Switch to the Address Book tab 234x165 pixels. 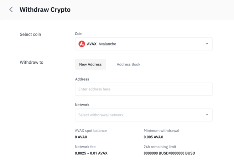[x=128, y=64]
